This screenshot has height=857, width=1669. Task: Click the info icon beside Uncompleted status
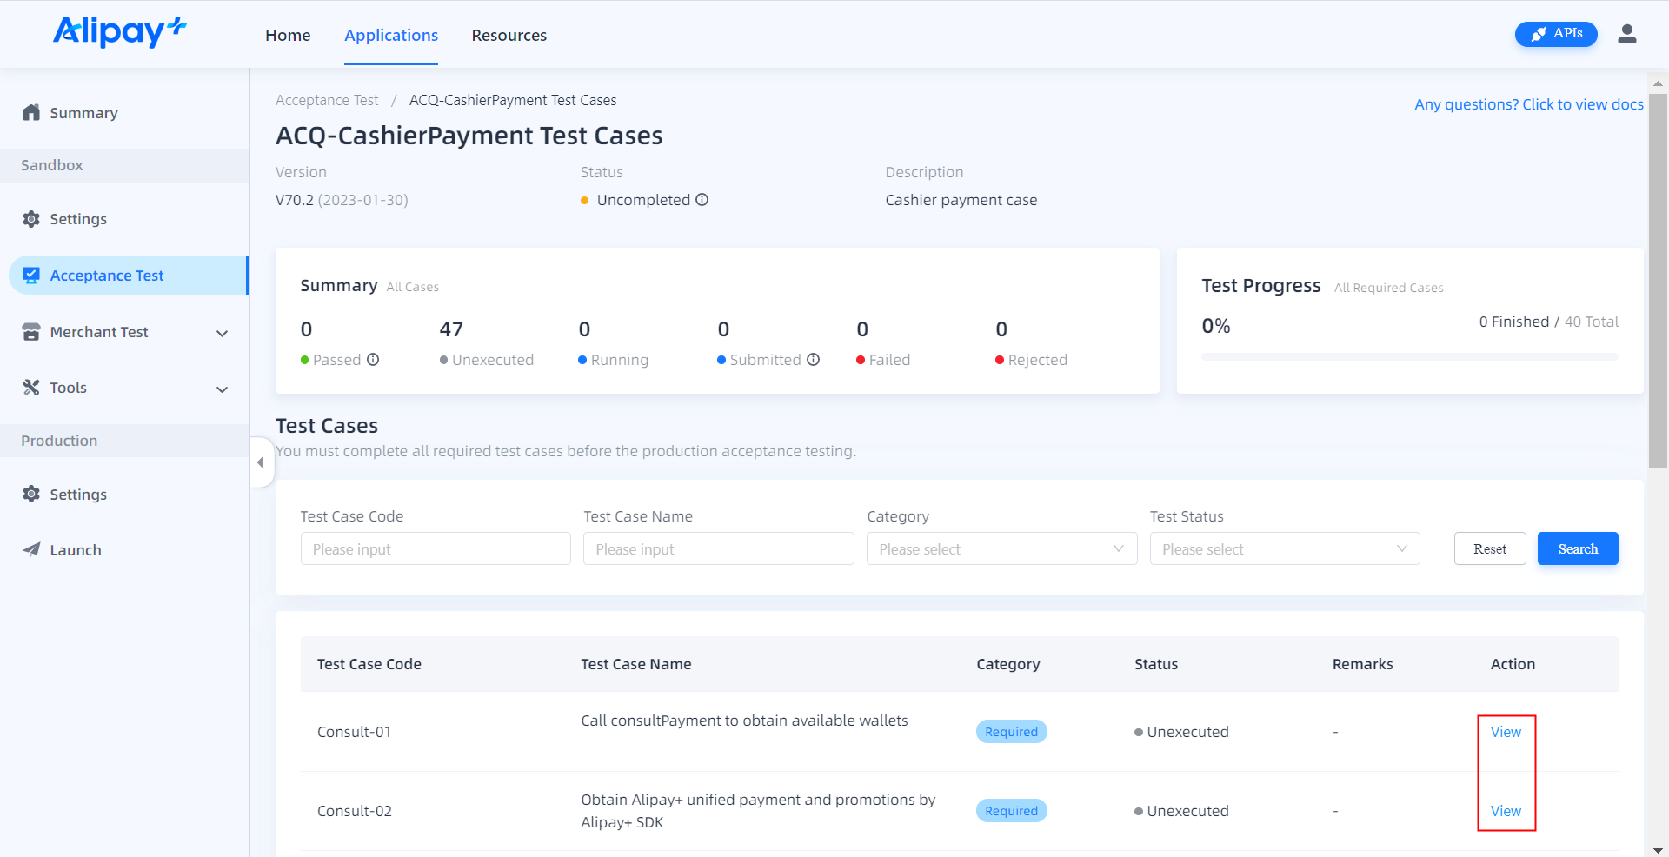click(x=702, y=200)
